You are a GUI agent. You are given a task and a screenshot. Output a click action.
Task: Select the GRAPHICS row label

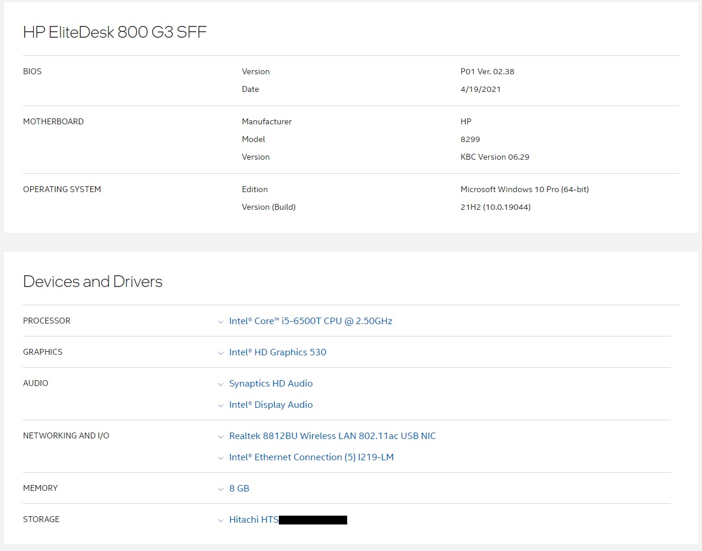click(42, 352)
